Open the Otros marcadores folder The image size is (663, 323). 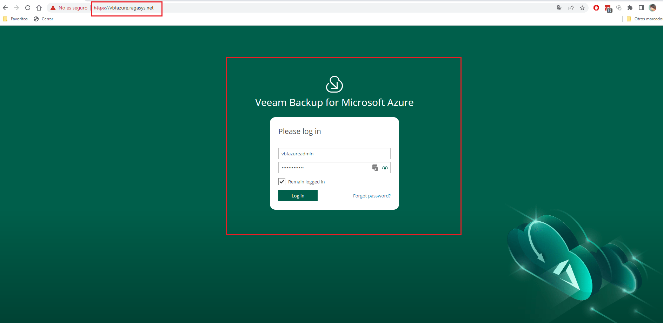(x=645, y=19)
